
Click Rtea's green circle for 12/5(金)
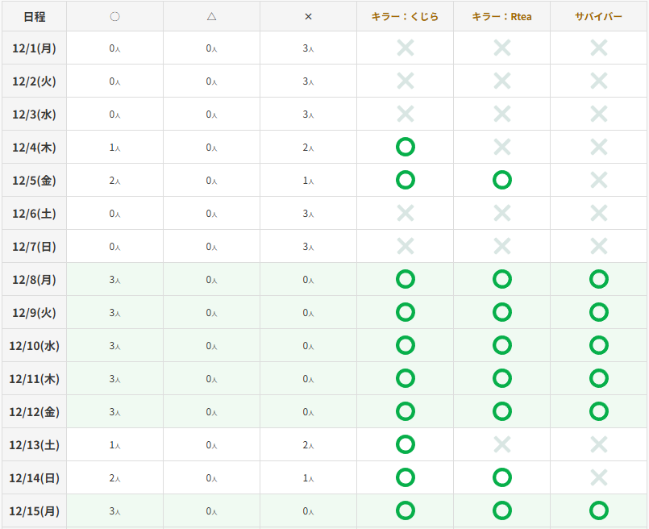pos(502,180)
